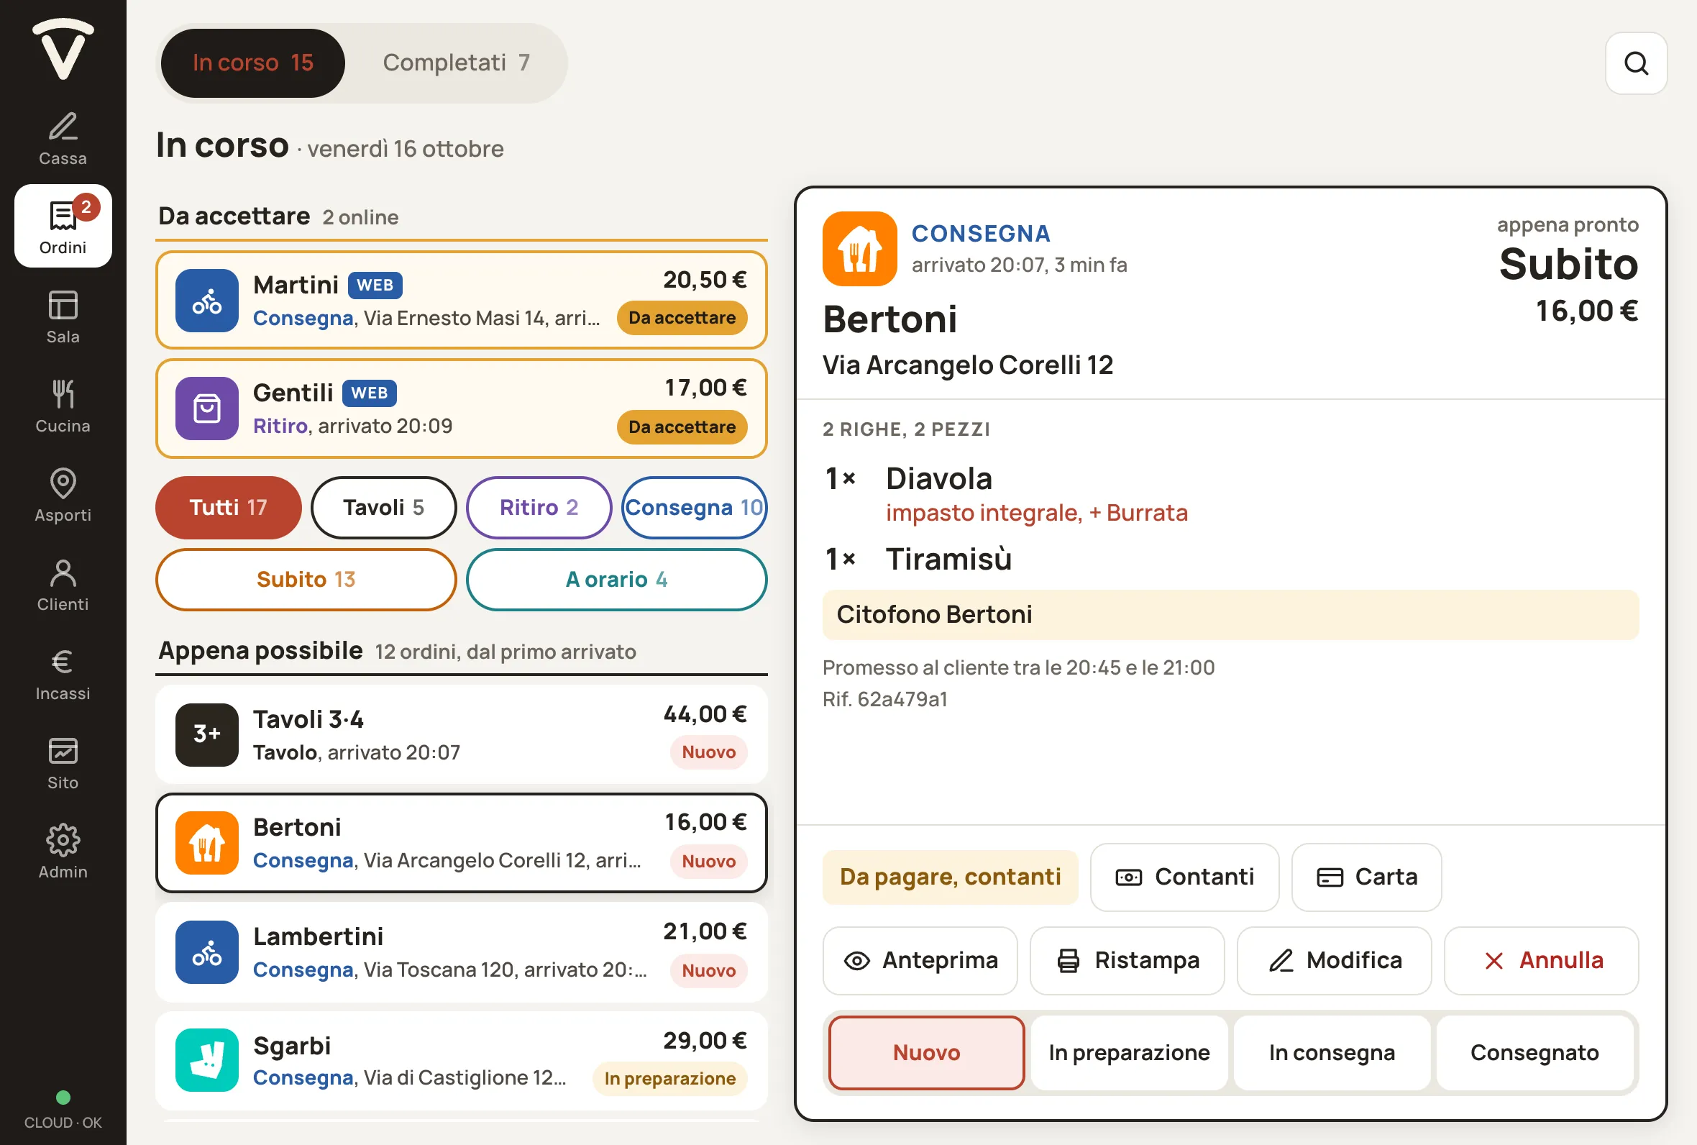The image size is (1697, 1145).
Task: Select the Lambertini order name
Action: tap(319, 937)
